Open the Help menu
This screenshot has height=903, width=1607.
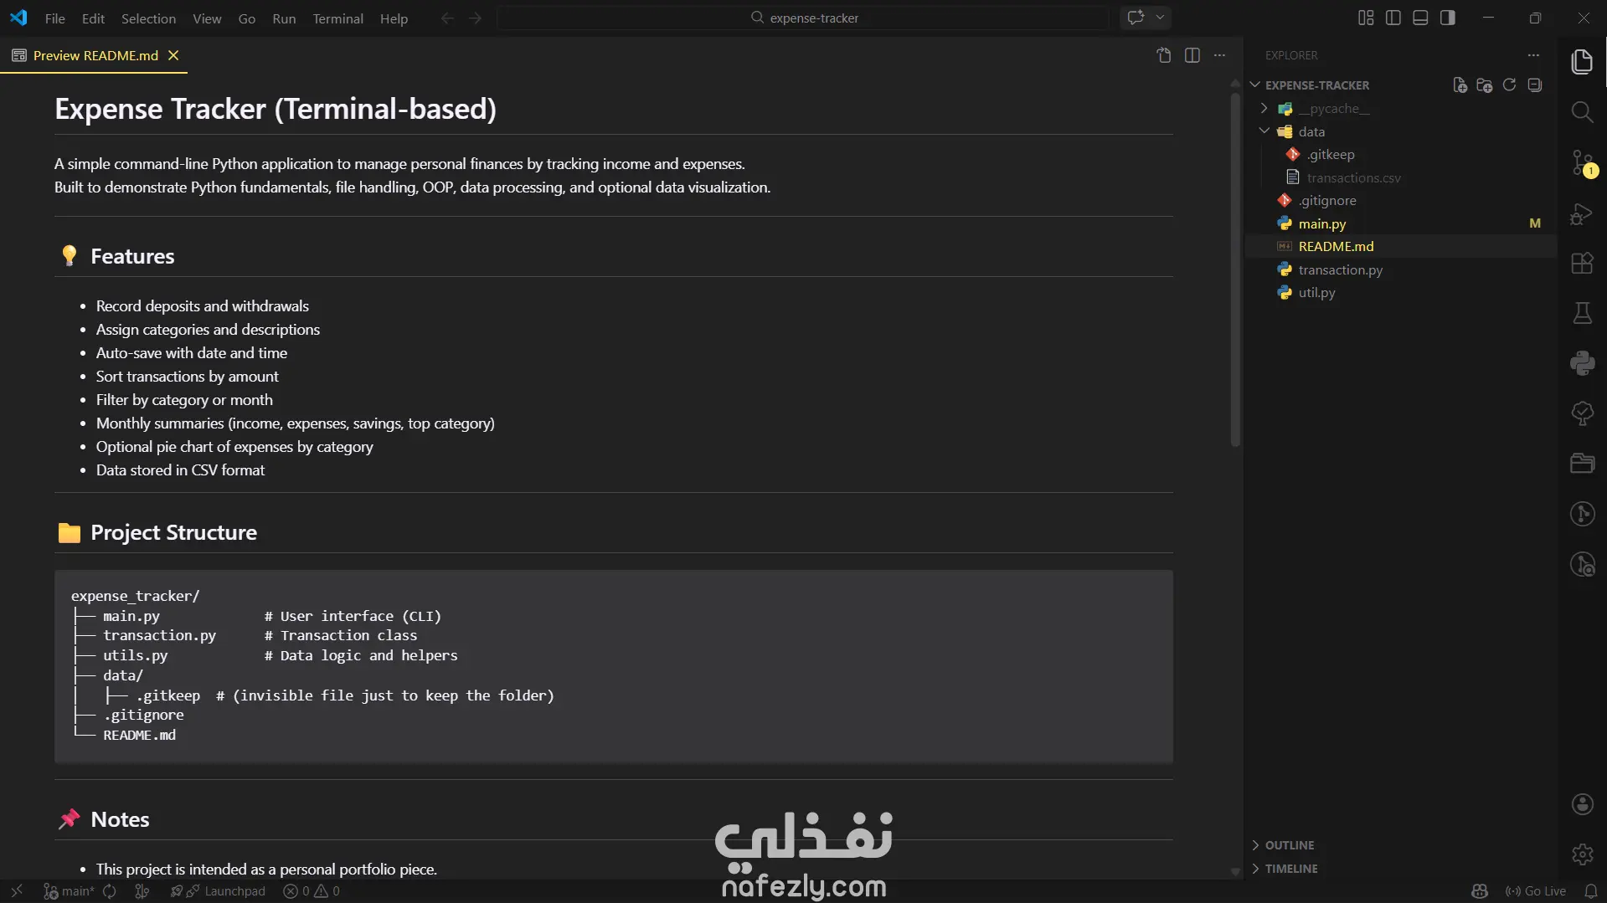click(x=394, y=18)
